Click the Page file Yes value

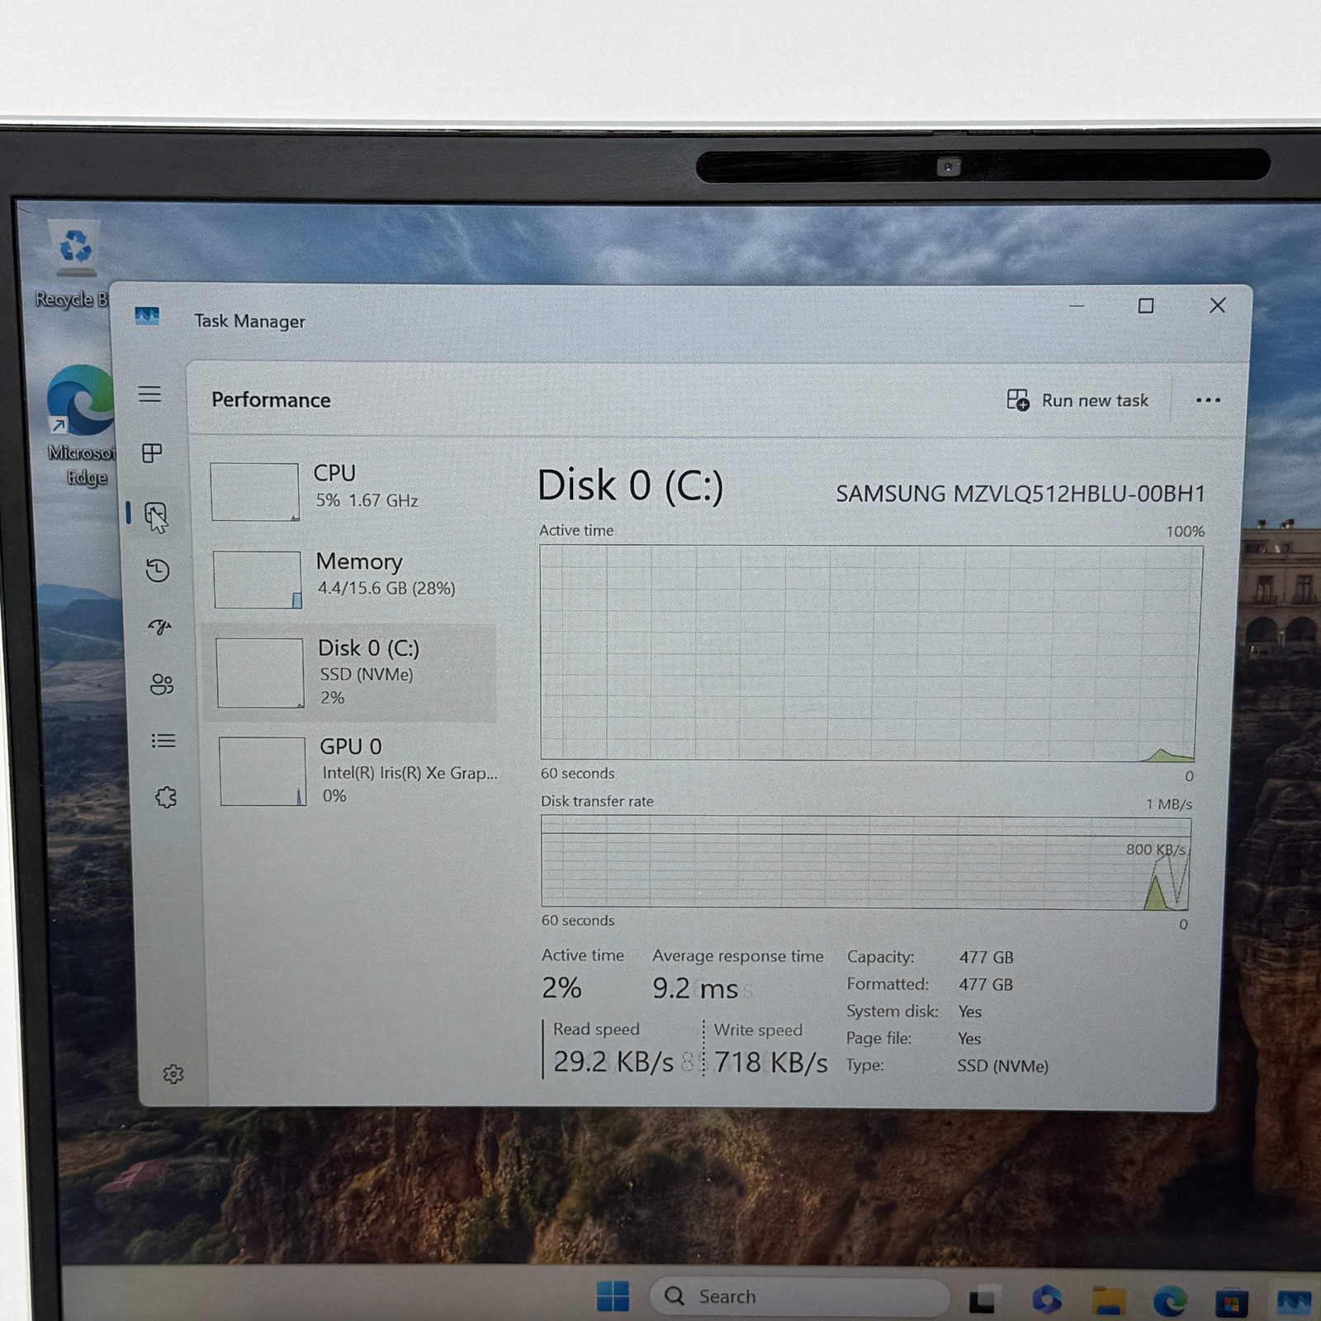coord(969,1039)
